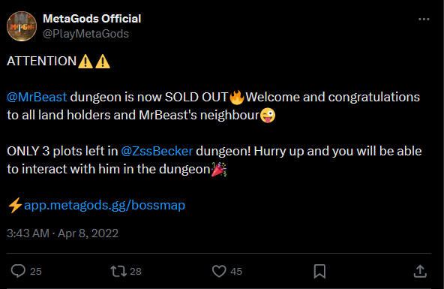The width and height of the screenshot is (444, 289).
Task: Click the 3:43 AM · Apr 8, 2022 timestamp
Action: pos(62,233)
